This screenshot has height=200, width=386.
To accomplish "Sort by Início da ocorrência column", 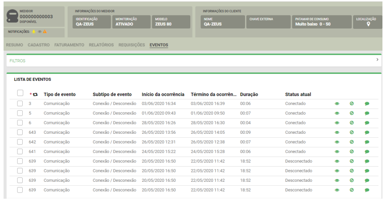I will pos(163,94).
